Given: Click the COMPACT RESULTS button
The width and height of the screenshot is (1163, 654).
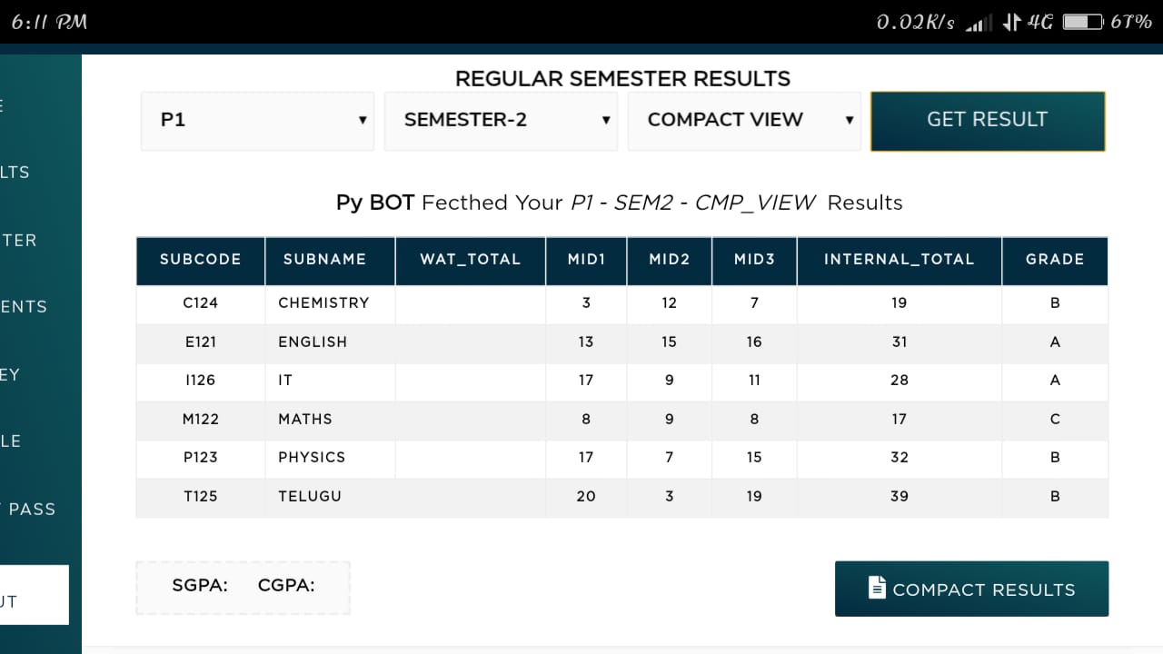Looking at the screenshot, I should 971,589.
